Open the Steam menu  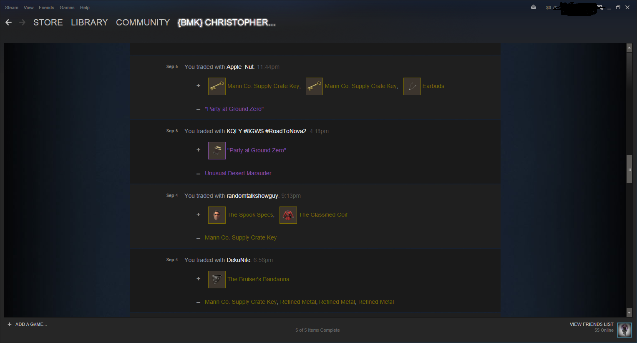click(x=12, y=7)
